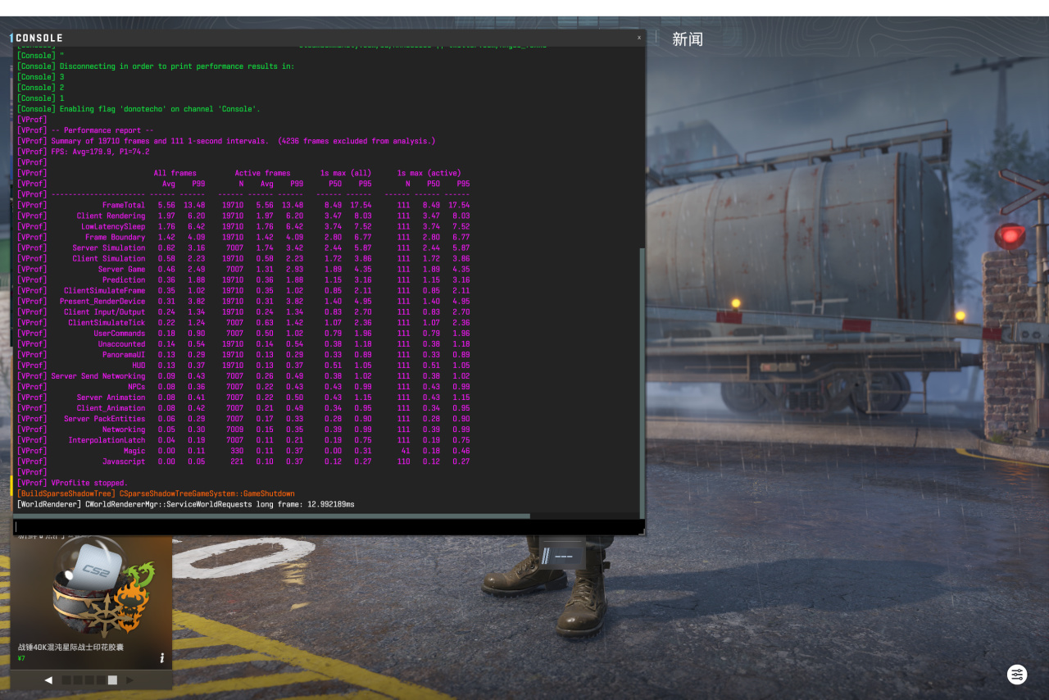Viewport: 1049px width, 700px height.
Task: Close the console window
Action: click(x=639, y=38)
